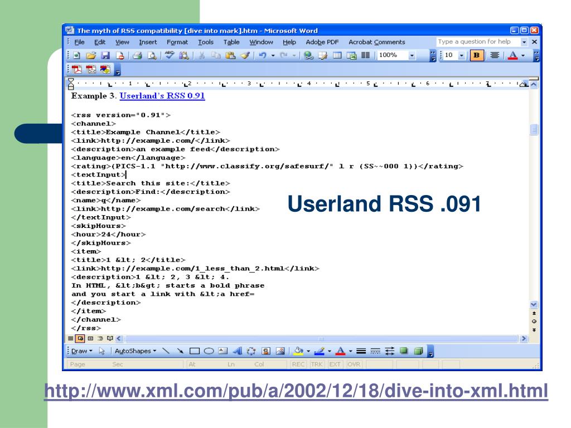Switch to Print Layout view button
This screenshot has width=571, height=428.
tap(90, 338)
